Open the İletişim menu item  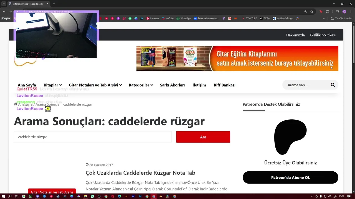(x=199, y=85)
